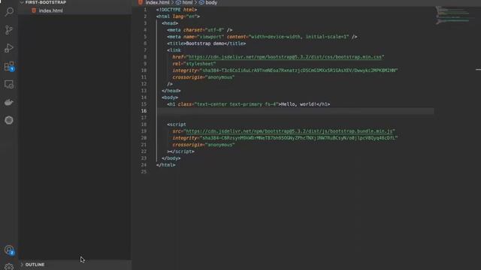Image resolution: width=481 pixels, height=270 pixels.
Task: Click the integrity sha384 value on line 20
Action: (298, 138)
